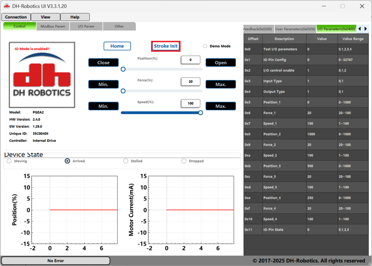Viewport: 372px width, 266px height.
Task: Click Position_1 value cell
Action: tap(322, 102)
